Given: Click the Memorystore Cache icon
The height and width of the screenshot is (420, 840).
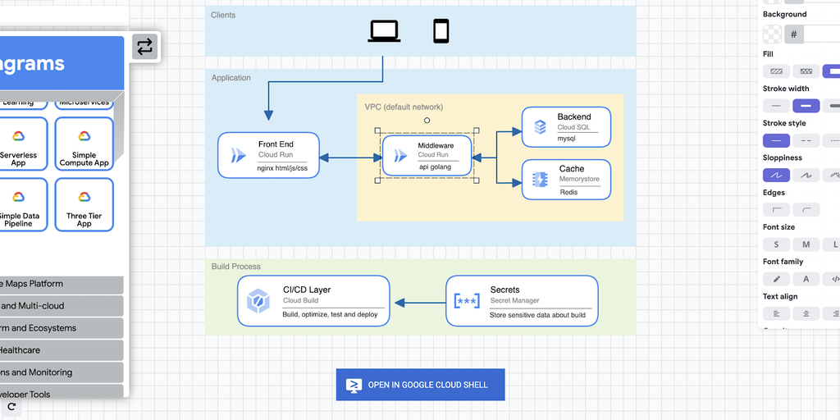Looking at the screenshot, I should [x=540, y=180].
